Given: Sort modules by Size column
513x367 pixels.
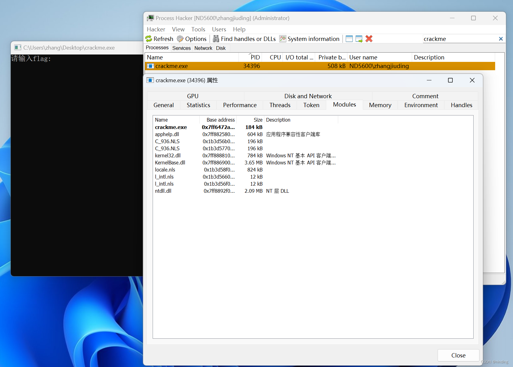Looking at the screenshot, I should click(250, 120).
